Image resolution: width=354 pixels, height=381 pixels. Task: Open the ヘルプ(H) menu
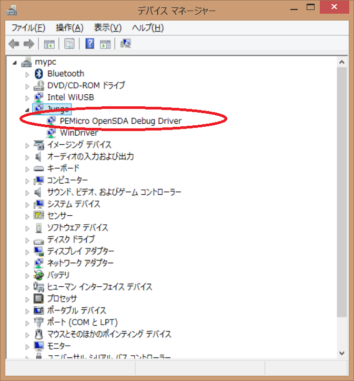pos(148,28)
